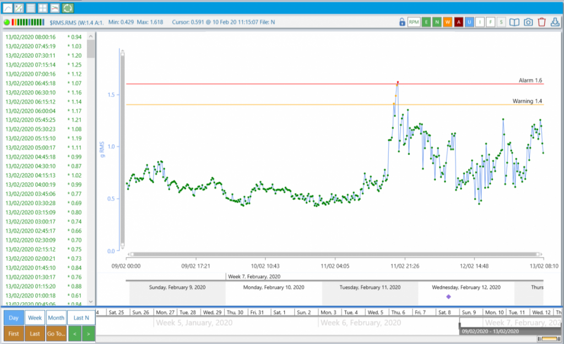The image size is (564, 344).
Task: Click the Last navigation button
Action: (35, 334)
